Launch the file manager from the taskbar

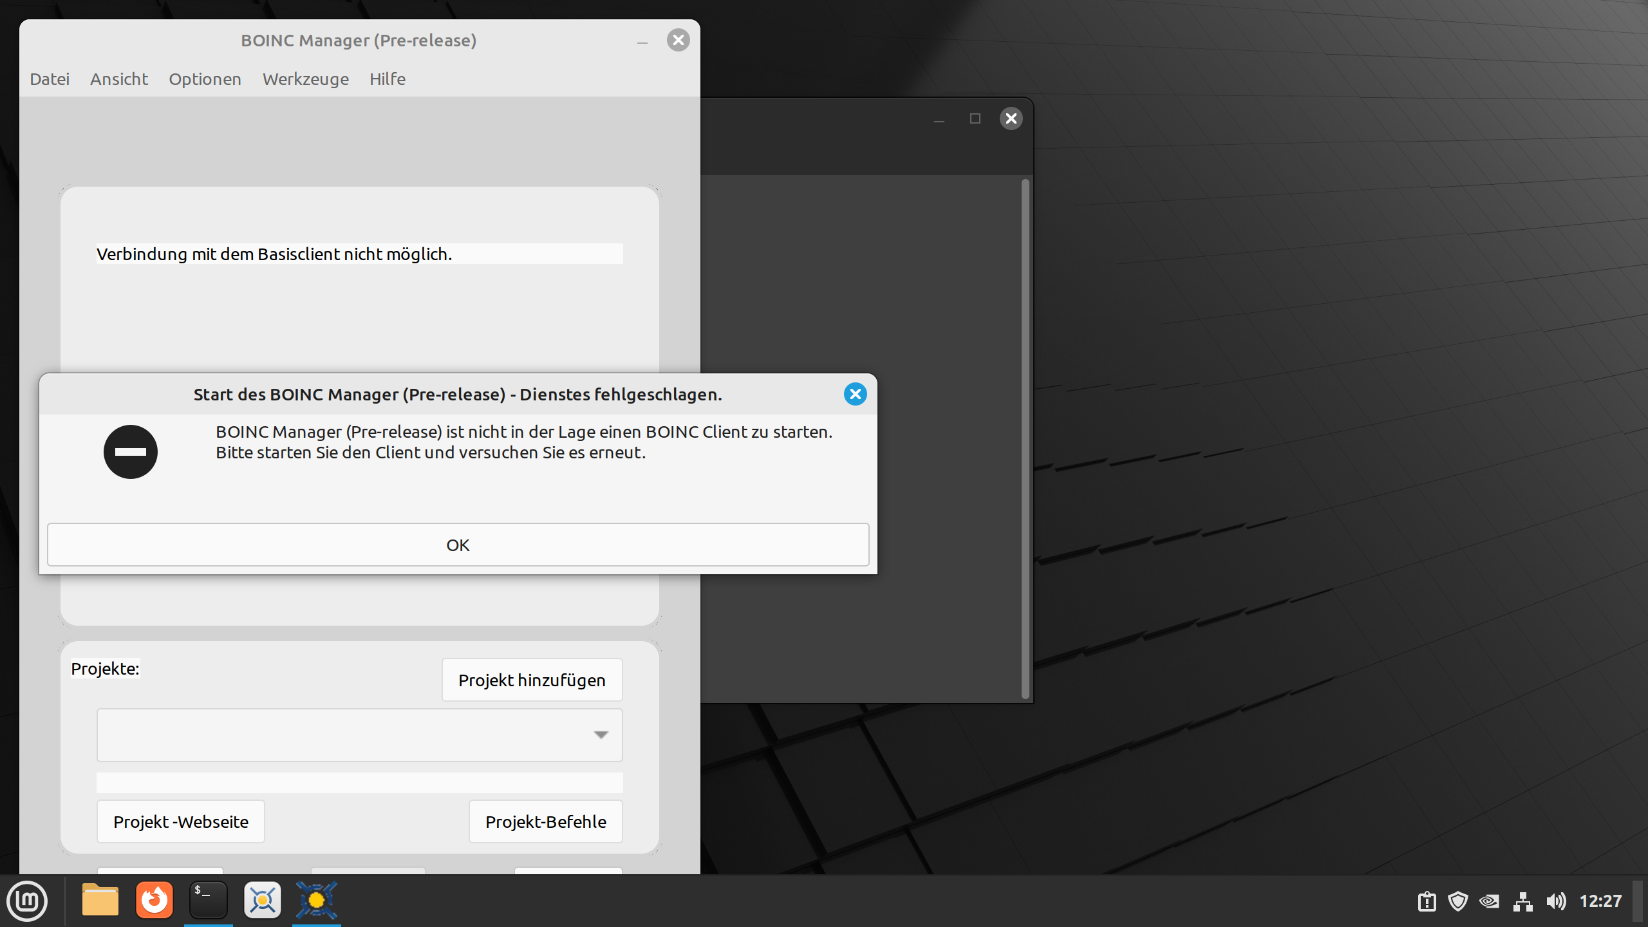(x=100, y=900)
